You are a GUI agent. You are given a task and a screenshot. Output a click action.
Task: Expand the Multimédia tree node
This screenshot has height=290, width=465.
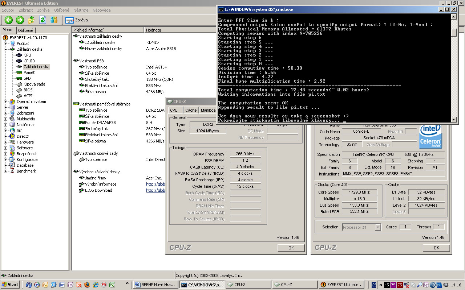6,119
